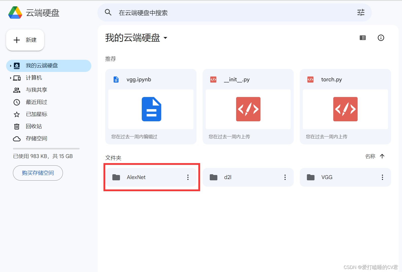Show details info panel icon
This screenshot has height=272, width=402.
tap(381, 38)
